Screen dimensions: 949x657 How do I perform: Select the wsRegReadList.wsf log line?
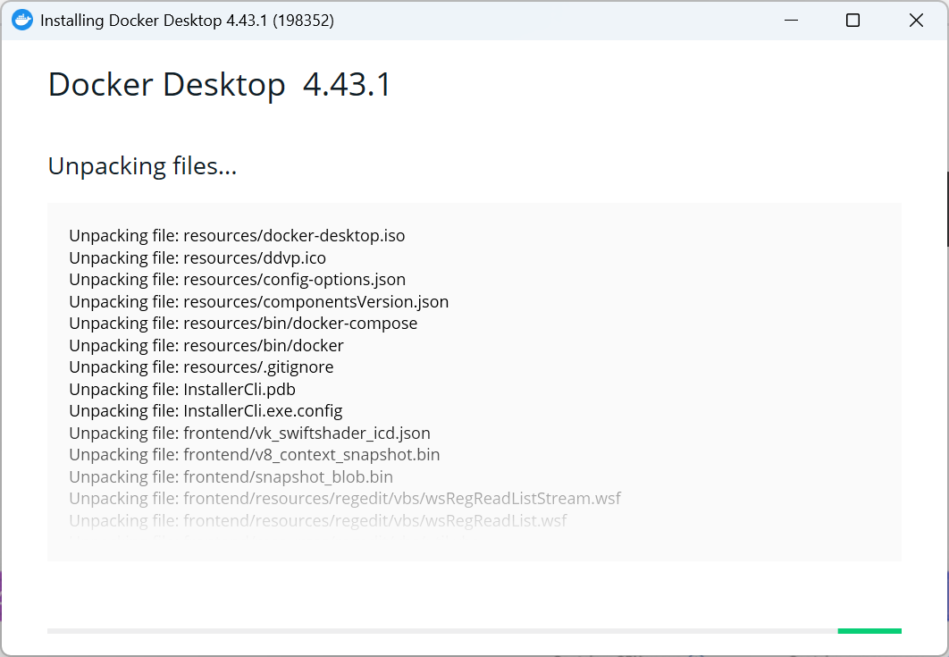coord(318,520)
